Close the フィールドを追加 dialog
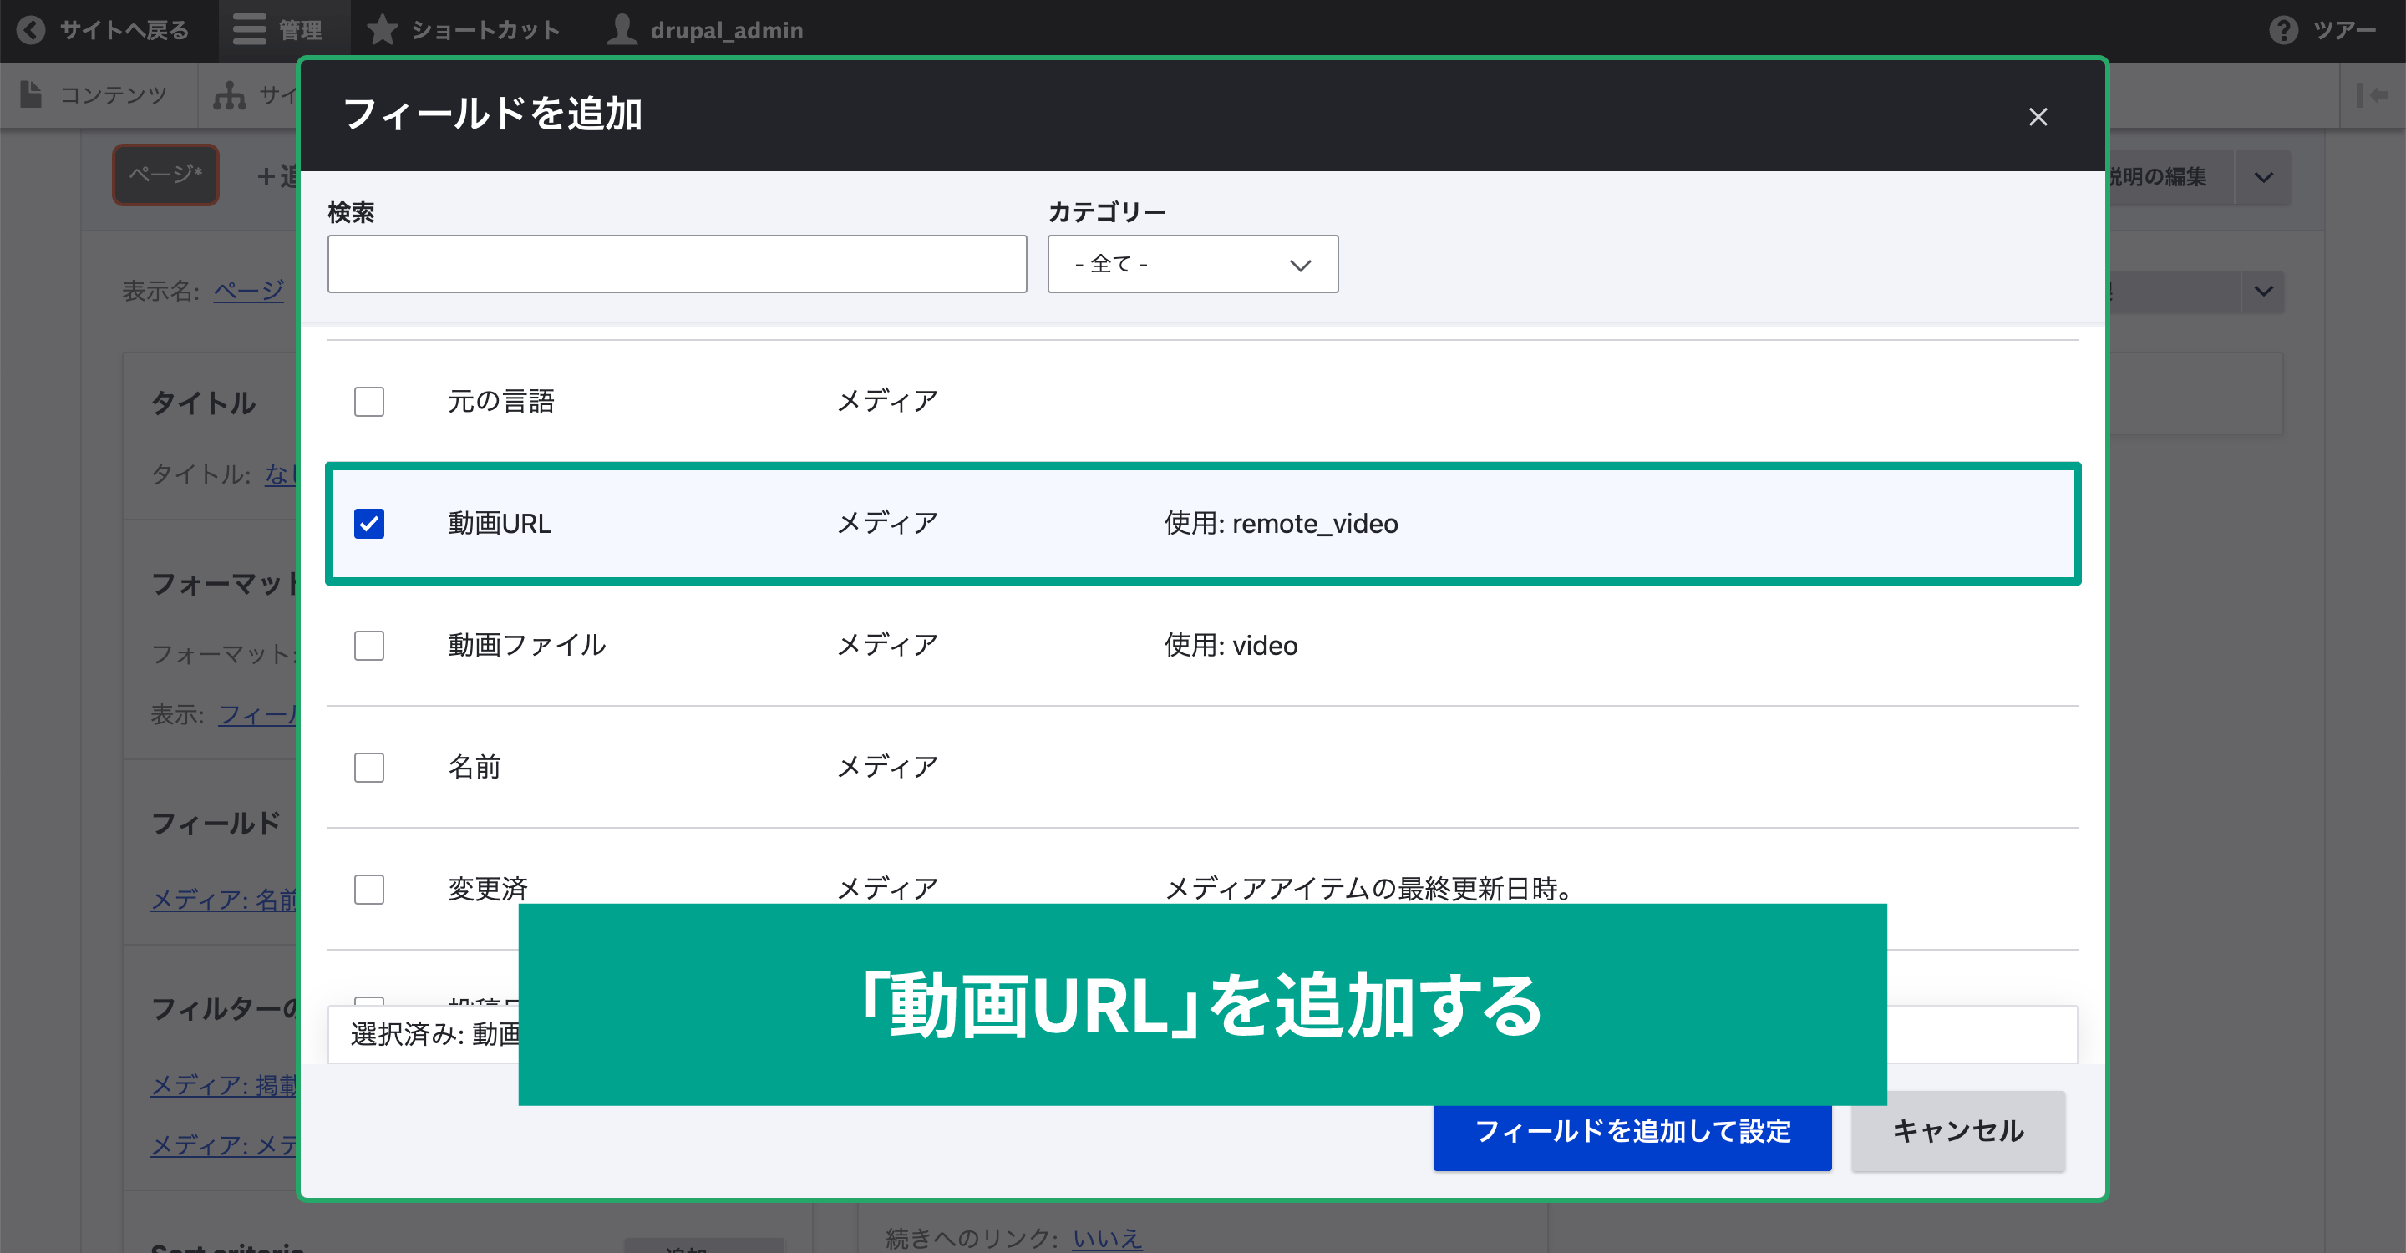The height and width of the screenshot is (1253, 2406). point(2037,117)
